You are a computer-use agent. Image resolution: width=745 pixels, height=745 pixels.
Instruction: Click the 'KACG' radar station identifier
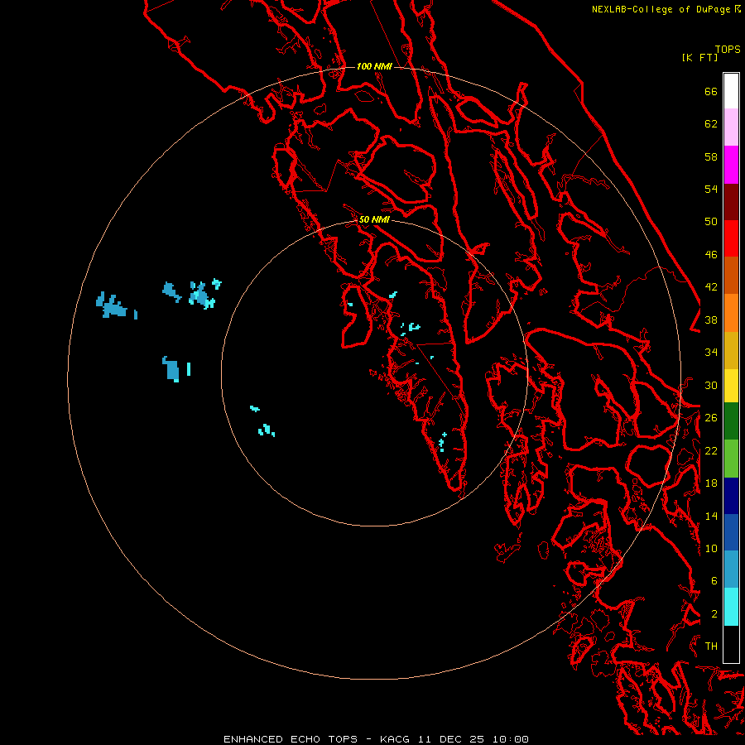pyautogui.click(x=394, y=739)
